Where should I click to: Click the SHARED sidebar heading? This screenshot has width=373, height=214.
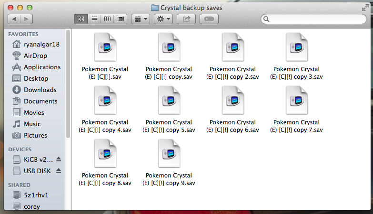19,185
